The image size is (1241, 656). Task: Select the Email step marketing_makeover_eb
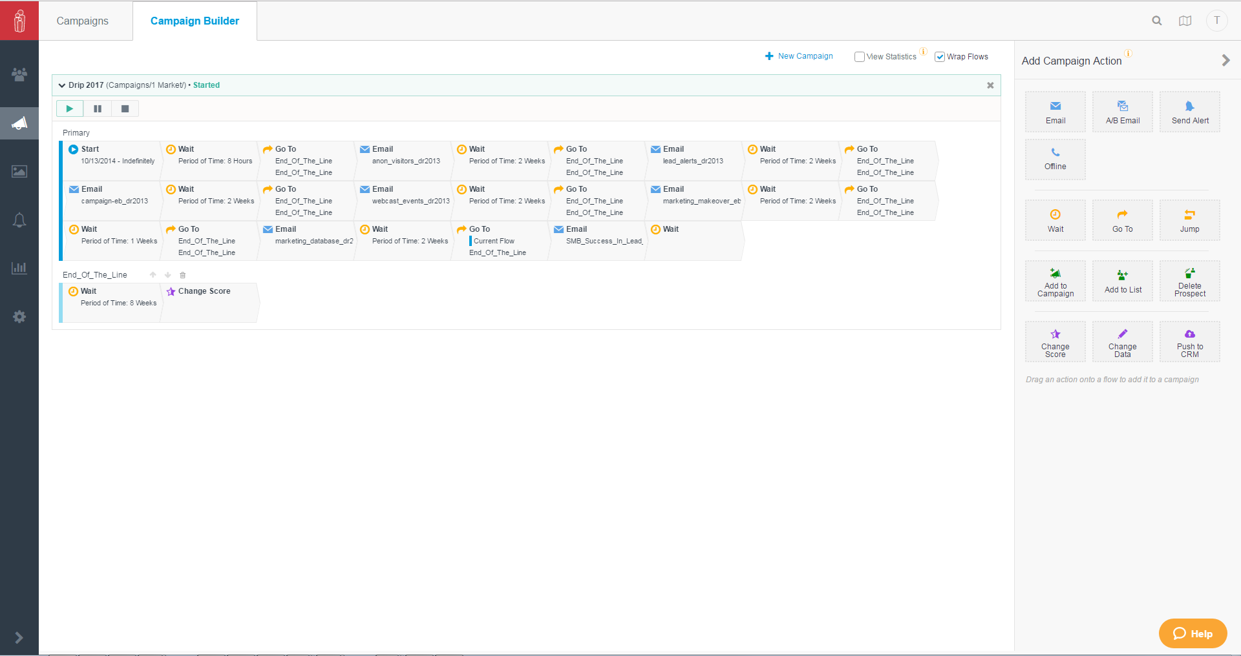tap(694, 201)
